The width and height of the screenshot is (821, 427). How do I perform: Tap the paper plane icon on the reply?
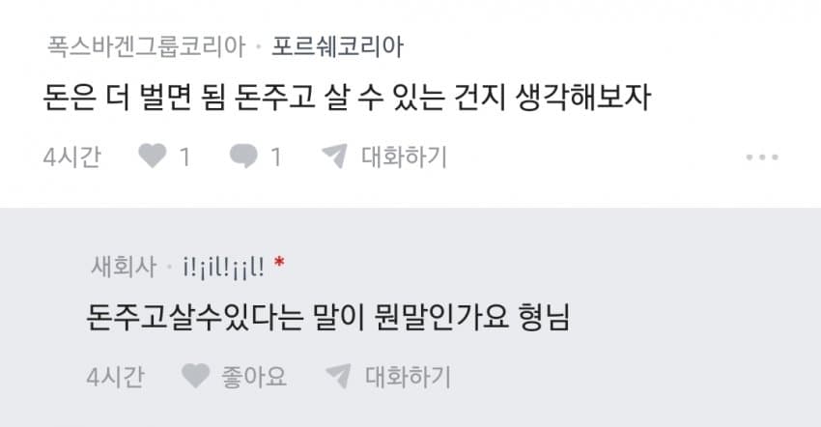(339, 376)
